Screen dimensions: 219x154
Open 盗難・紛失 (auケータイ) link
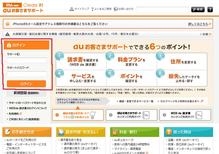pyautogui.click(x=183, y=140)
